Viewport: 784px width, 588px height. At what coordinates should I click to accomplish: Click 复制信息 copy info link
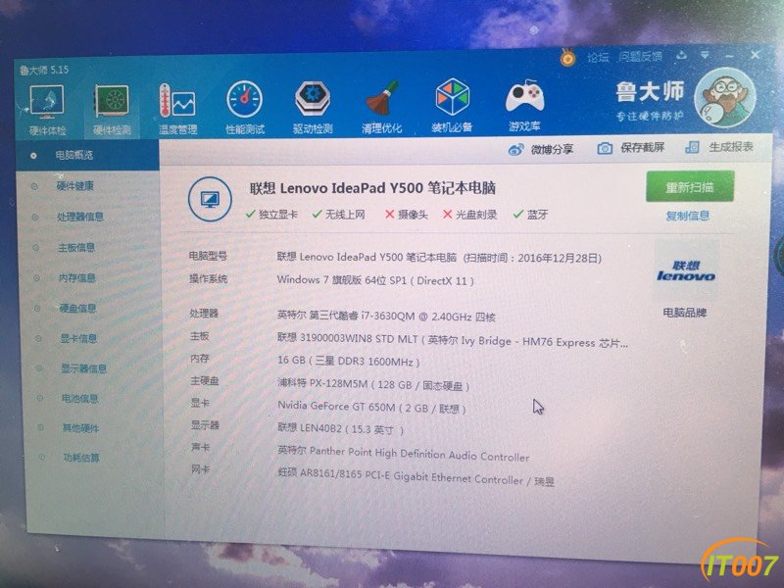pos(688,216)
